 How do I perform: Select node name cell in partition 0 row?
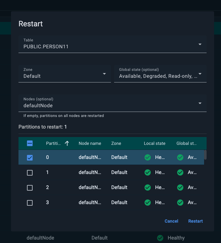(x=90, y=157)
